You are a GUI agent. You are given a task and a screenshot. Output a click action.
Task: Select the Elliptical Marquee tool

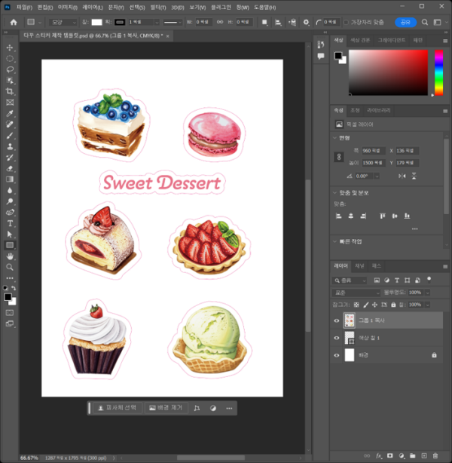tap(10, 59)
